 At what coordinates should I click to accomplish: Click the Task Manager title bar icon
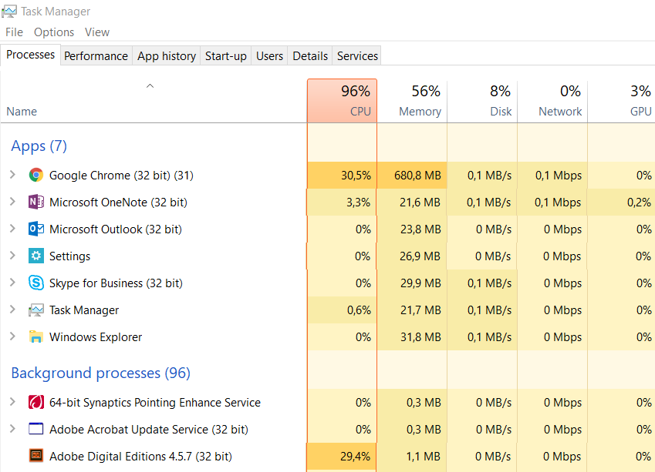(9, 12)
